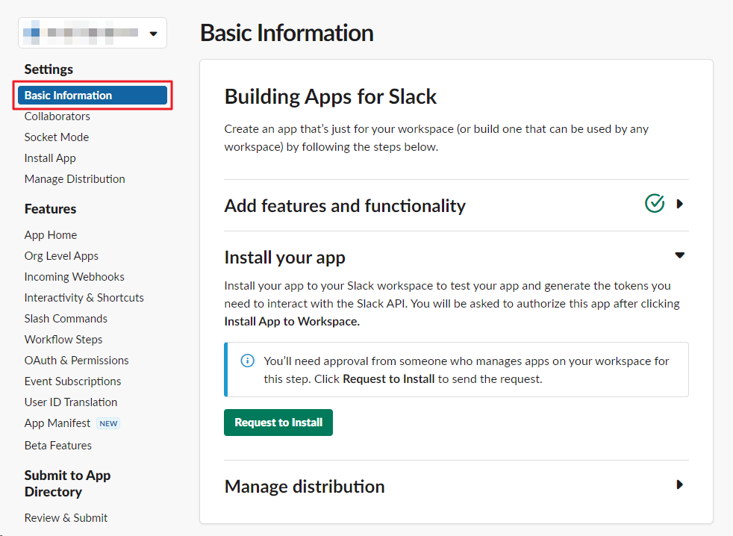Click the NEW badge beside App Manifest

108,423
